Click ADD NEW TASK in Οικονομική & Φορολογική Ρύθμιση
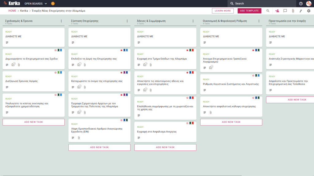The image size is (314, 176). [231, 122]
